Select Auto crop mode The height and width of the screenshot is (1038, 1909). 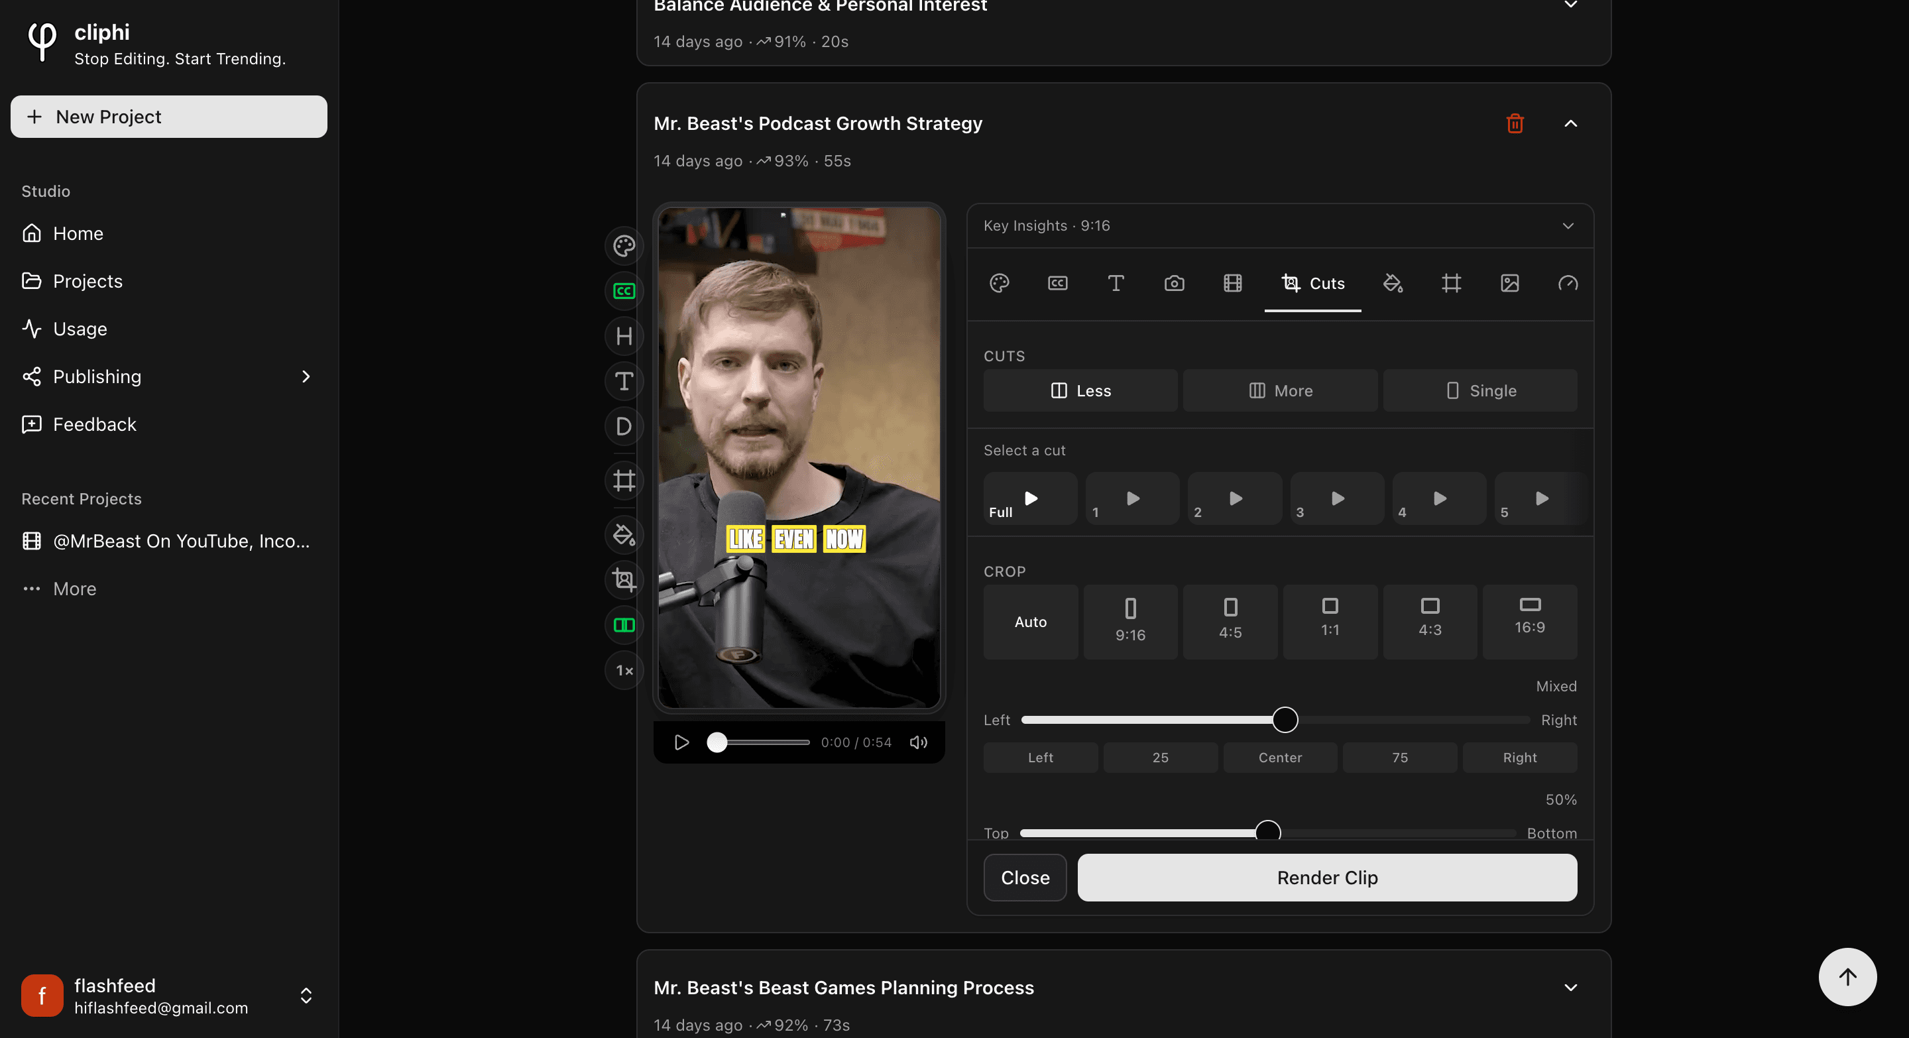[x=1030, y=622]
